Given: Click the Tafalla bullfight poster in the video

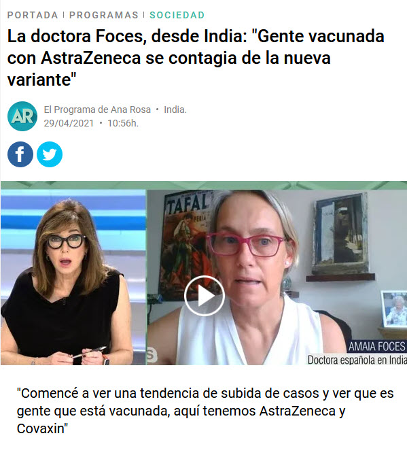Looking at the screenshot, I should [186, 245].
